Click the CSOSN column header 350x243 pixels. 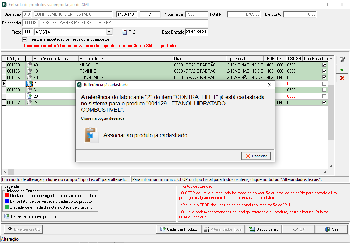[x=294, y=59]
